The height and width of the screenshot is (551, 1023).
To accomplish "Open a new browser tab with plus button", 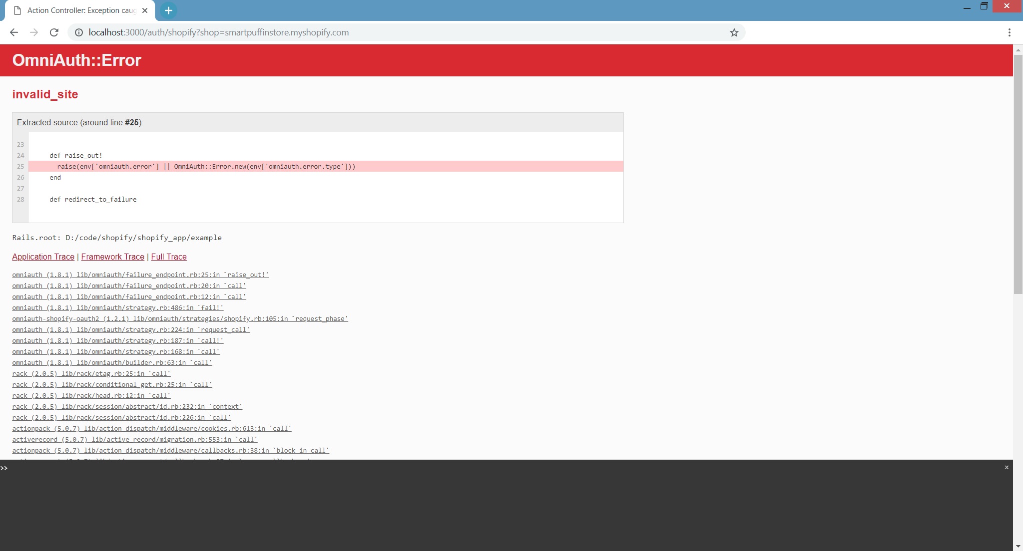I will click(168, 10).
